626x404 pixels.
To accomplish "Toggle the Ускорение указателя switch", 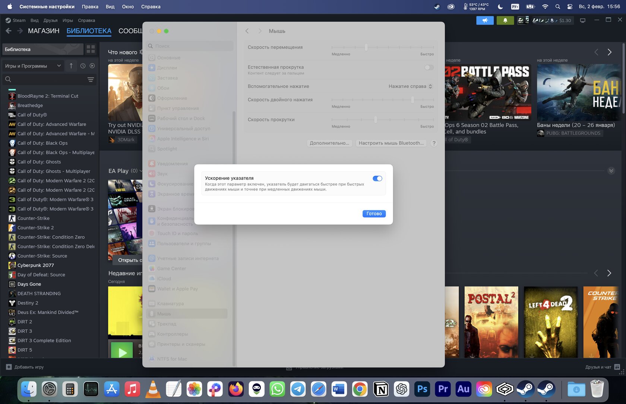I will (377, 179).
